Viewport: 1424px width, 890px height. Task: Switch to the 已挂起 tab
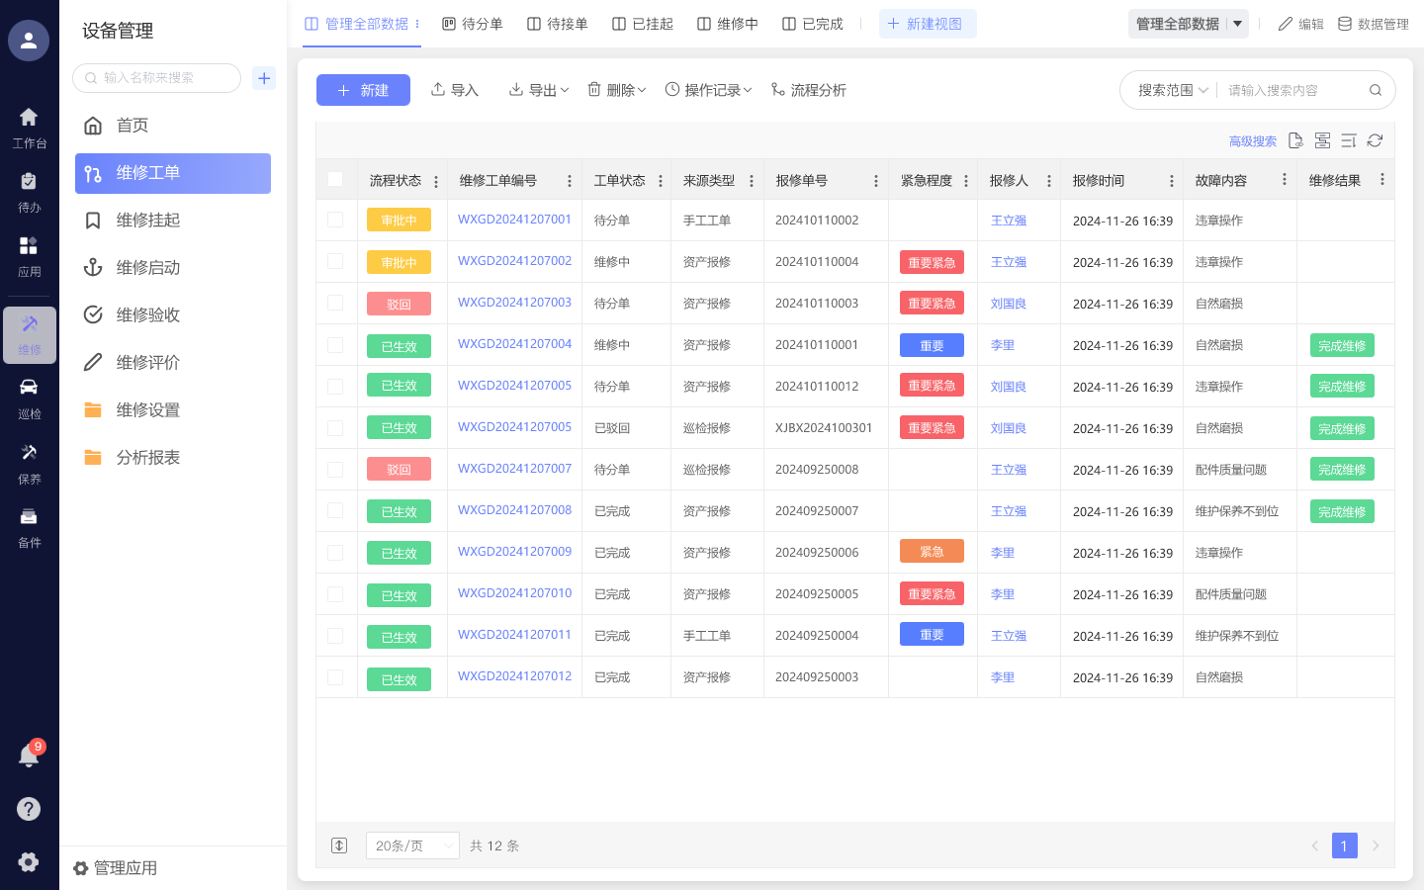(x=642, y=24)
